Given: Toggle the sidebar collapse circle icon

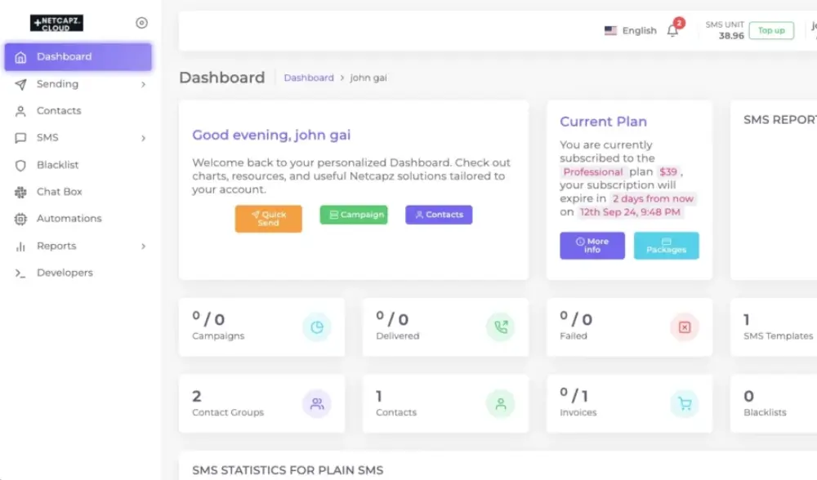Looking at the screenshot, I should pyautogui.click(x=141, y=23).
